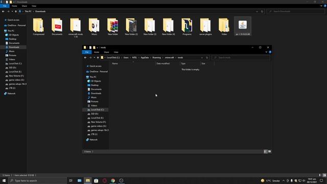Switch mods window to details view
Image resolution: width=327 pixels, height=184 pixels.
coord(266,152)
